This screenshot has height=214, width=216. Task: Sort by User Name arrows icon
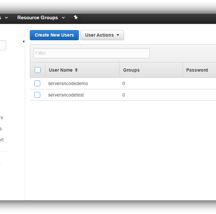click(76, 70)
